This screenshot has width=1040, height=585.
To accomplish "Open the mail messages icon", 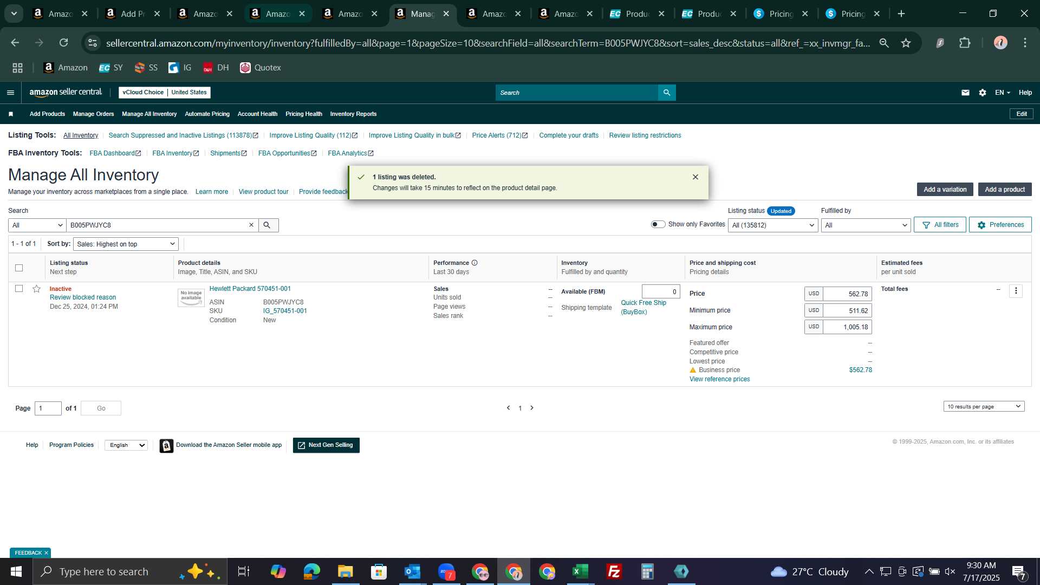I will (x=965, y=93).
